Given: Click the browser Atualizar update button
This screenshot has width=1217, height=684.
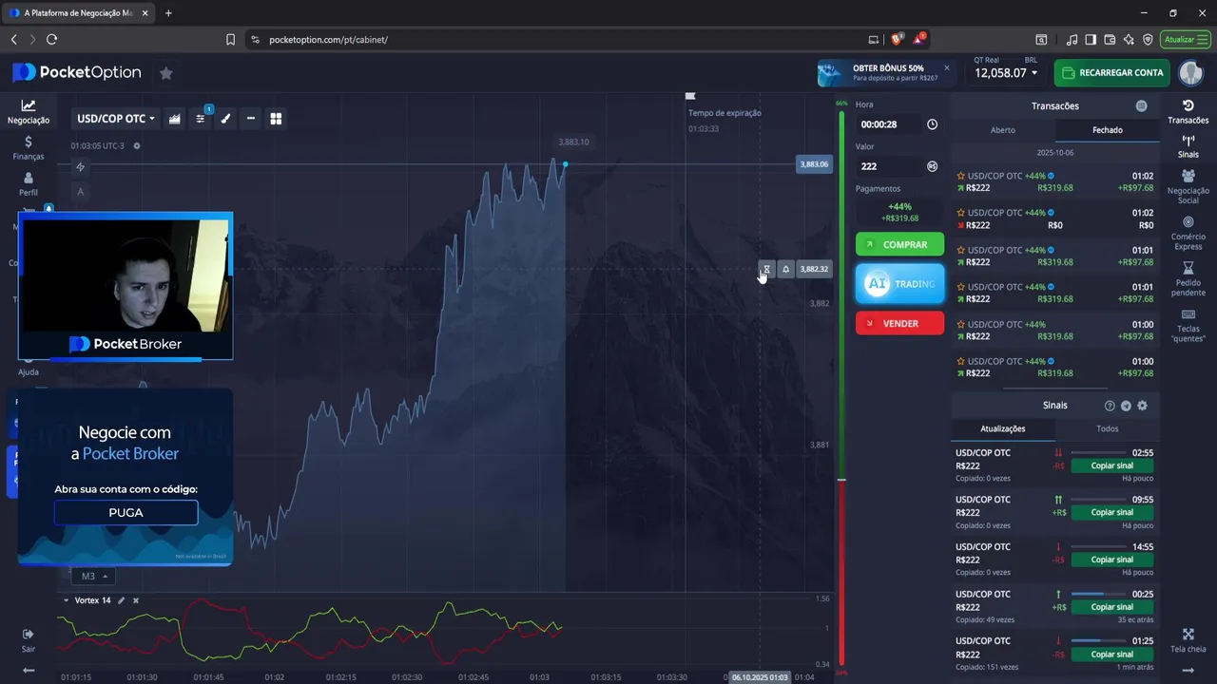Looking at the screenshot, I should (1184, 39).
